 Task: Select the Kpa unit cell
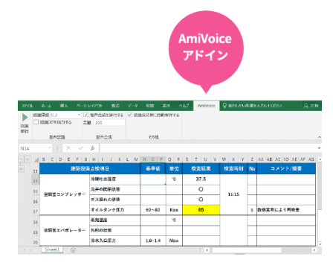(x=174, y=210)
